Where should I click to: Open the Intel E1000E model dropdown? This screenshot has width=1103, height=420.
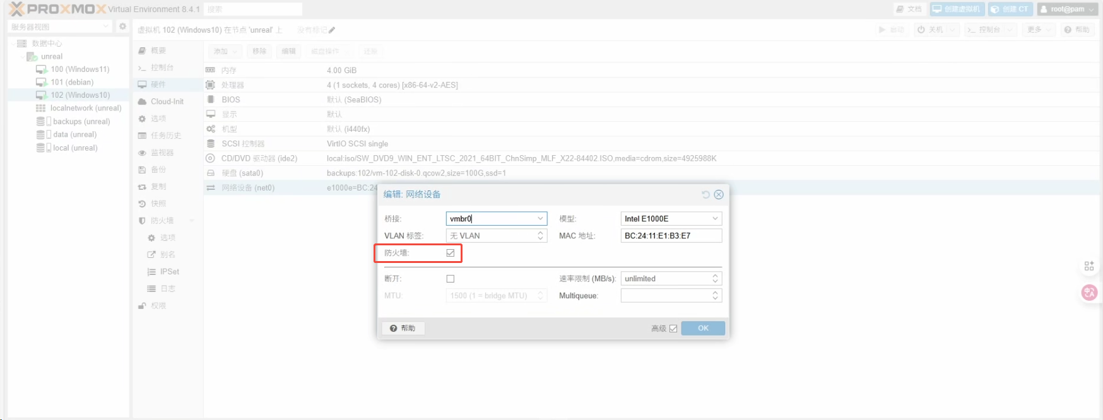click(x=715, y=219)
